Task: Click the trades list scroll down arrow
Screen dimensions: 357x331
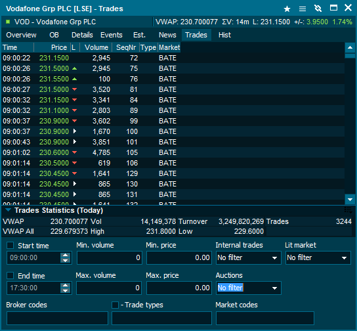Action: click(350, 200)
